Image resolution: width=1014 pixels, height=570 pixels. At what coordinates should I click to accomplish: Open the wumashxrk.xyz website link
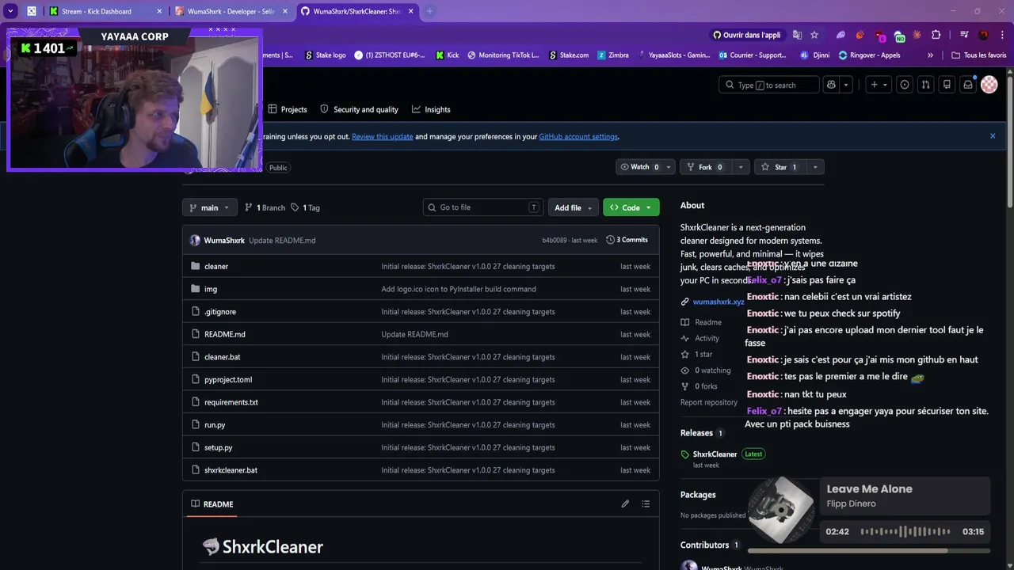[x=719, y=302]
